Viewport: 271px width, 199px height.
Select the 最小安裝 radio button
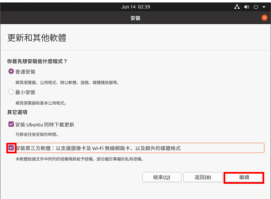(x=11, y=92)
